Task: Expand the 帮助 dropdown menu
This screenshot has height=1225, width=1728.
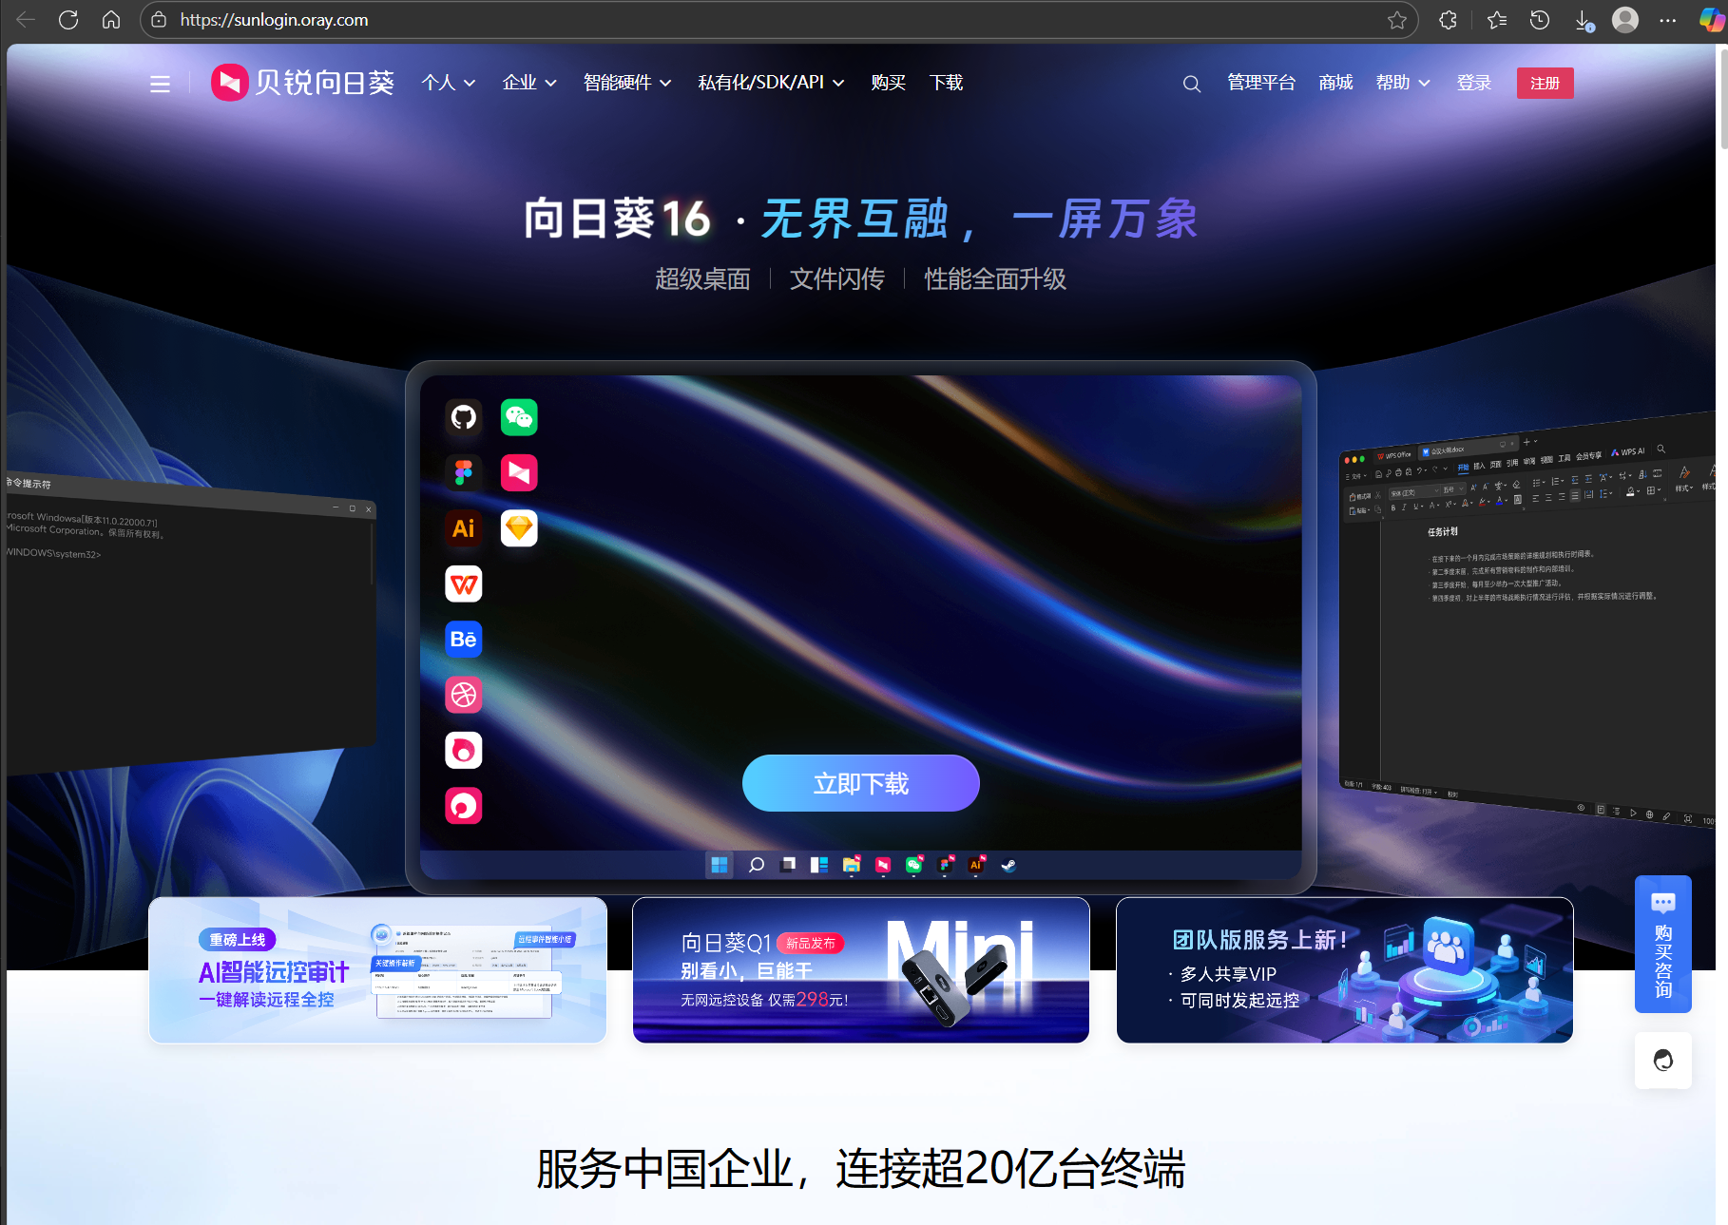Action: click(x=1402, y=83)
